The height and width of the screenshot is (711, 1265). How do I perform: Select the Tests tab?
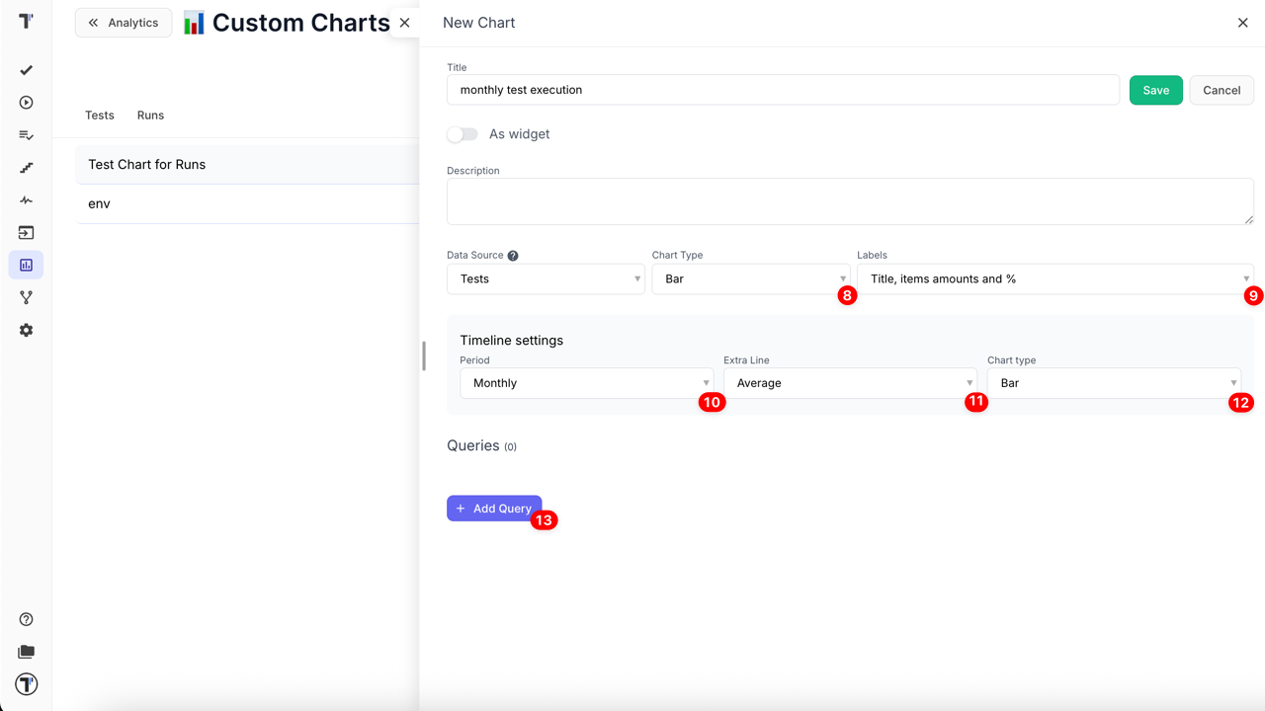pyautogui.click(x=99, y=115)
